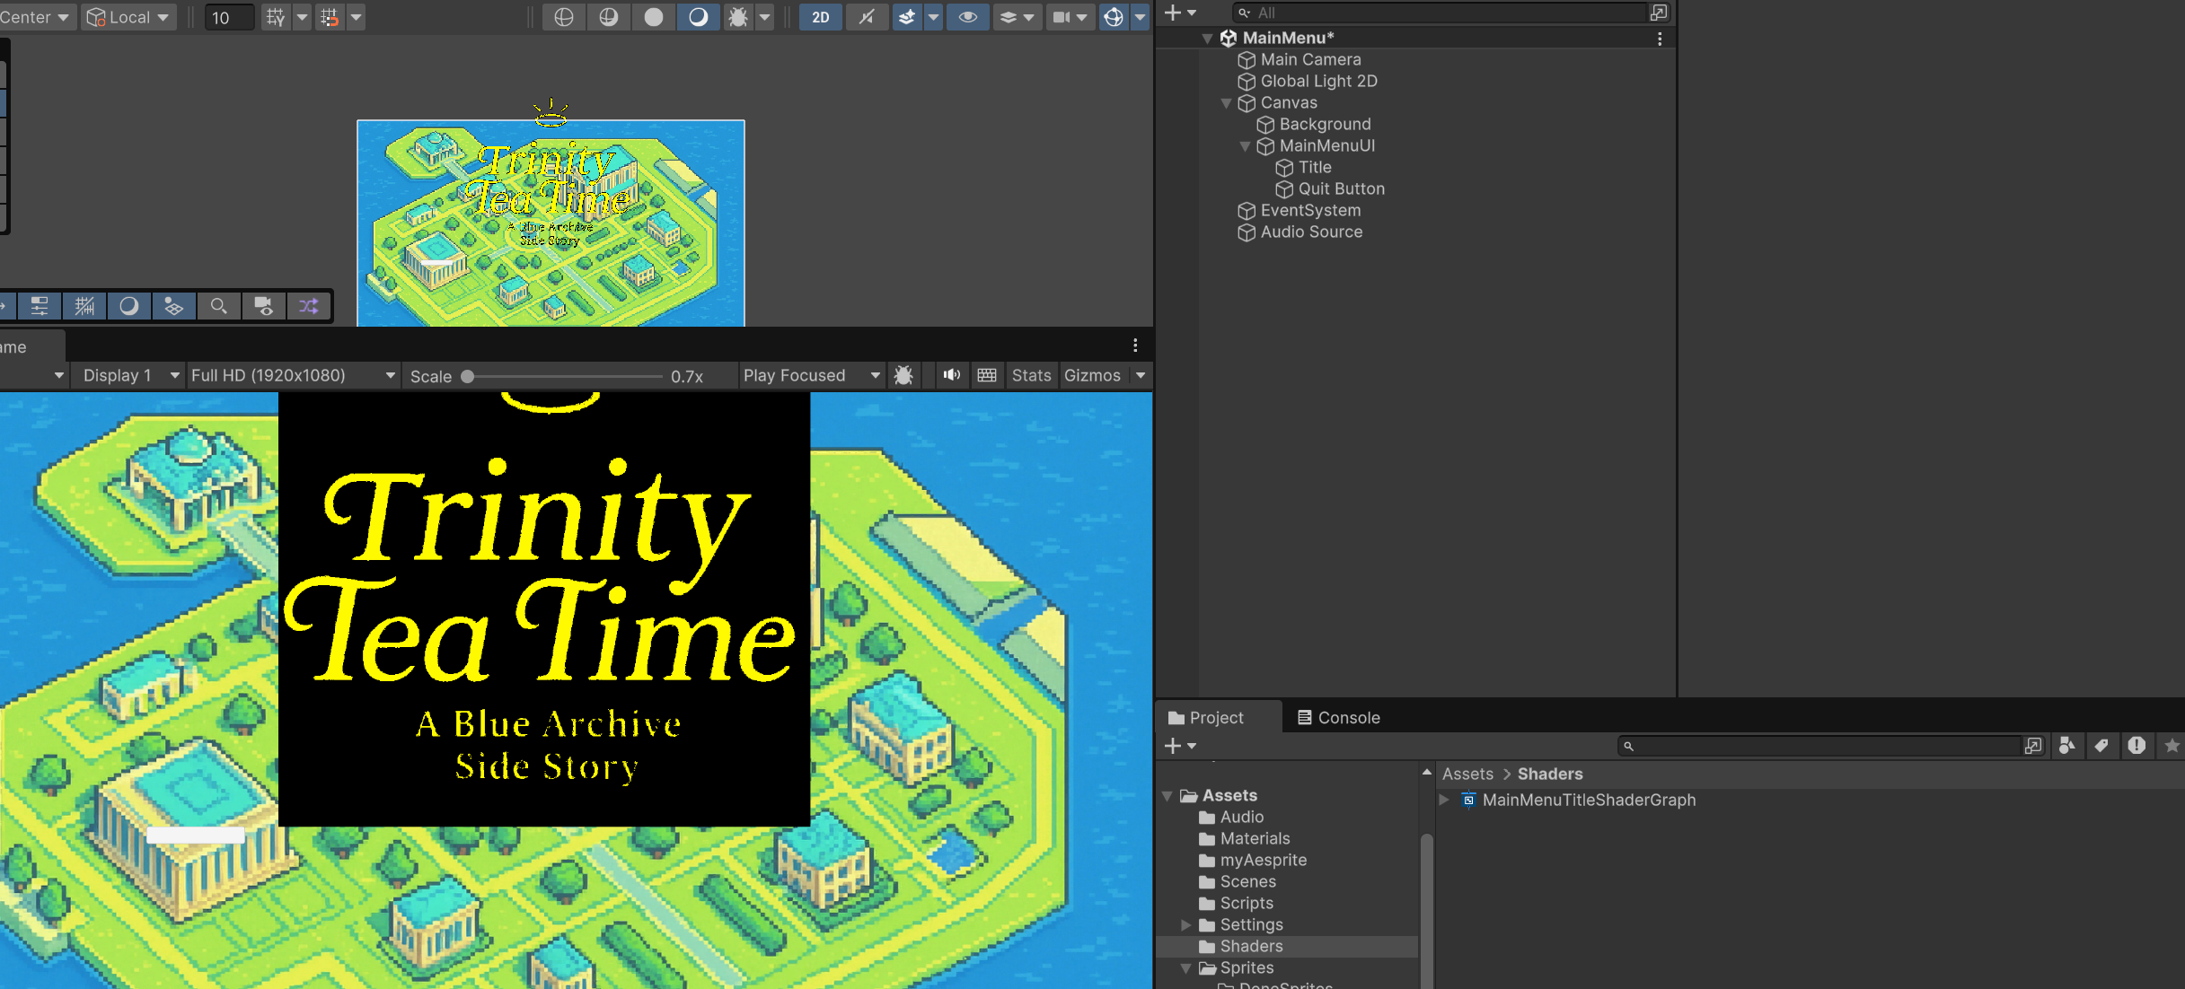This screenshot has height=989, width=2185.
Task: Click the Gizmos button in Game view
Action: 1092,375
